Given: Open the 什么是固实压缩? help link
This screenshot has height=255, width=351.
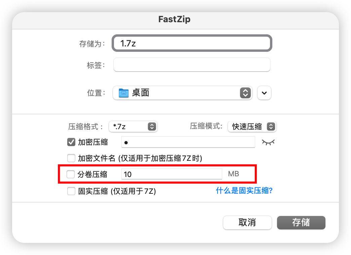Looking at the screenshot, I should click(x=244, y=191).
